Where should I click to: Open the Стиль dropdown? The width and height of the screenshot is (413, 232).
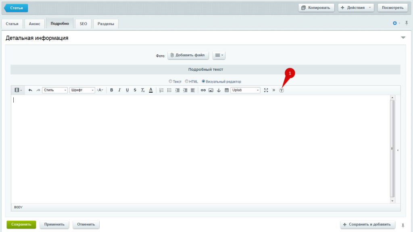[55, 90]
